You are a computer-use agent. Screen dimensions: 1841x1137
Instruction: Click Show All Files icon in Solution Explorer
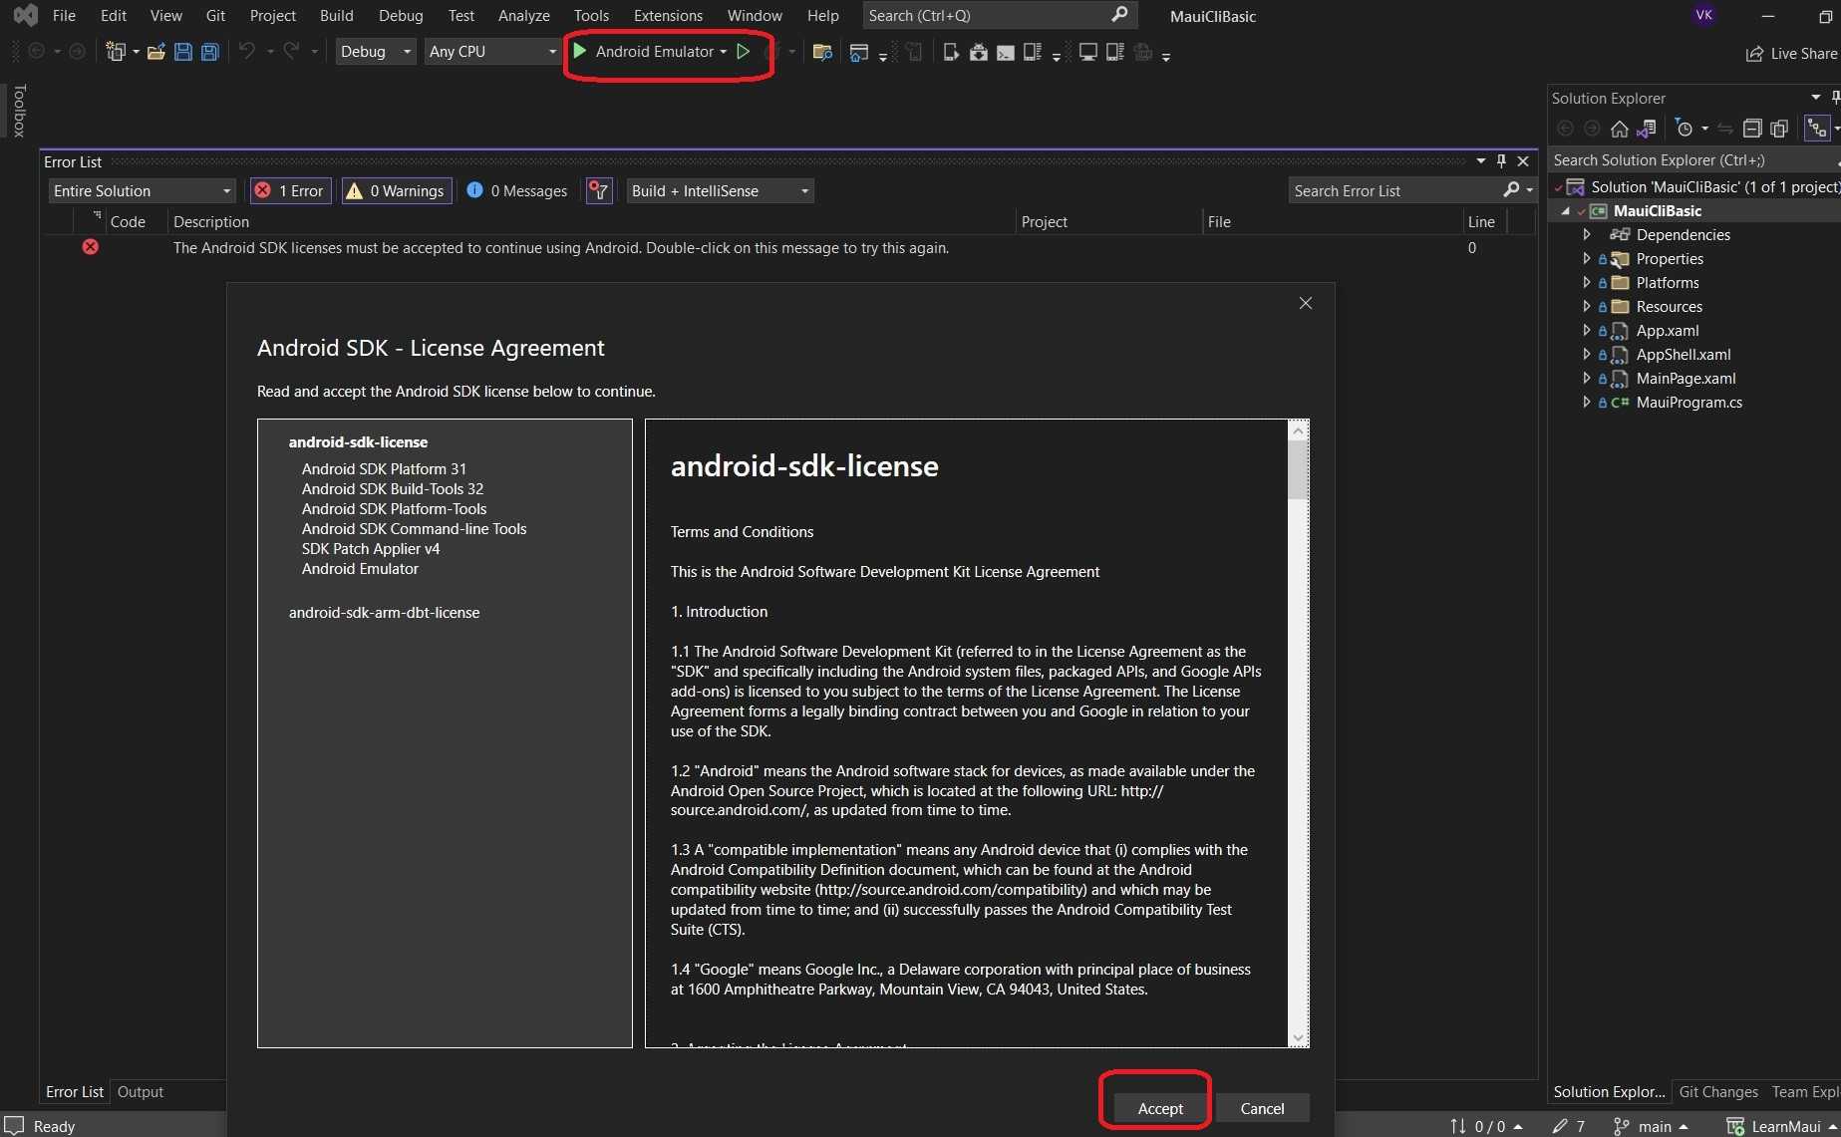(1779, 129)
